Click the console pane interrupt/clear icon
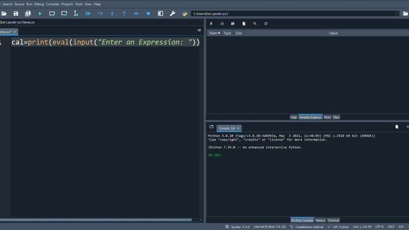This screenshot has width=409, height=230. point(397,126)
